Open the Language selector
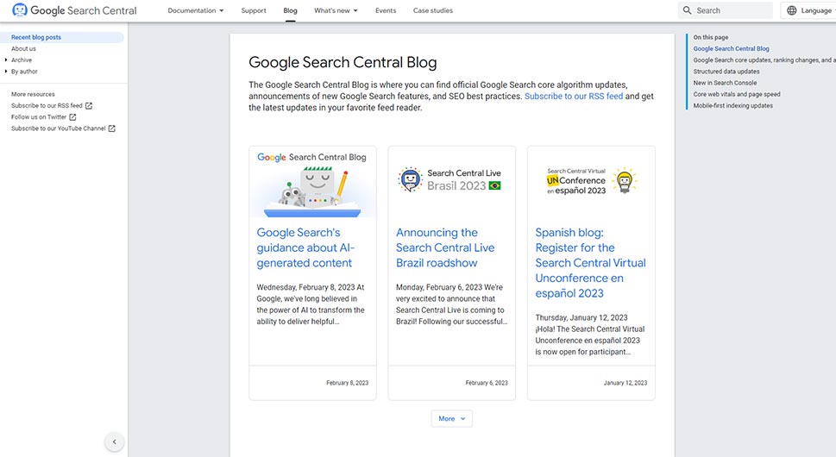The height and width of the screenshot is (457, 836). (808, 10)
